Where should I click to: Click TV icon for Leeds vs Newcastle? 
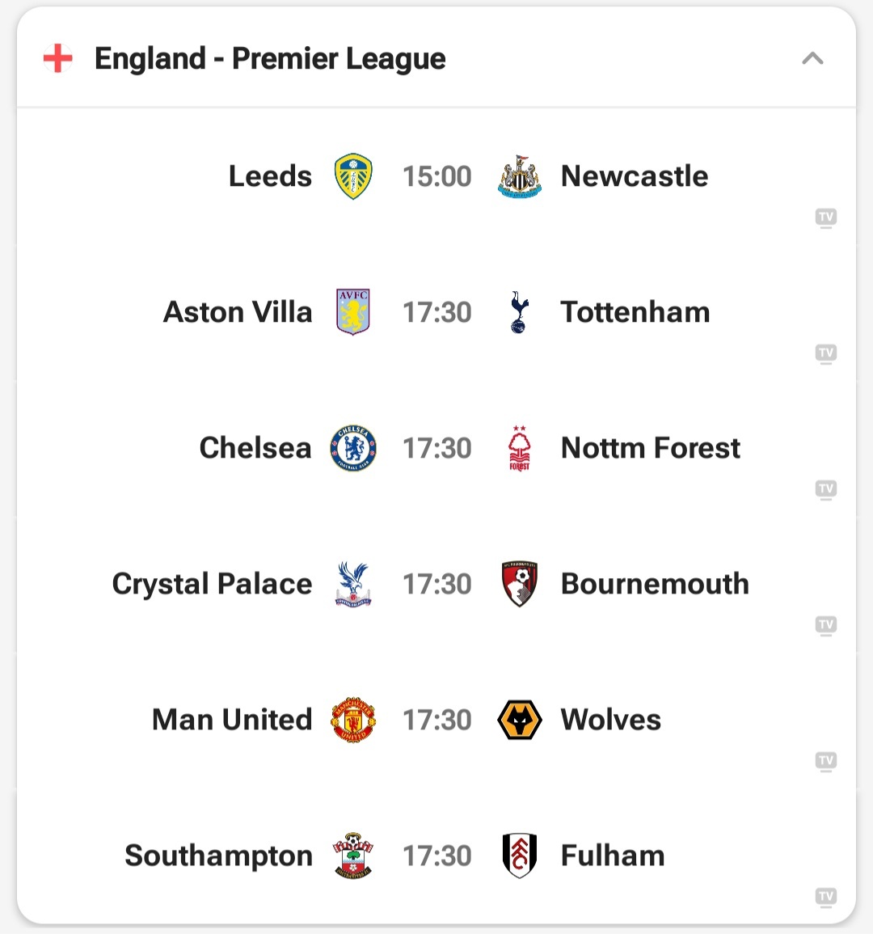[x=825, y=218]
